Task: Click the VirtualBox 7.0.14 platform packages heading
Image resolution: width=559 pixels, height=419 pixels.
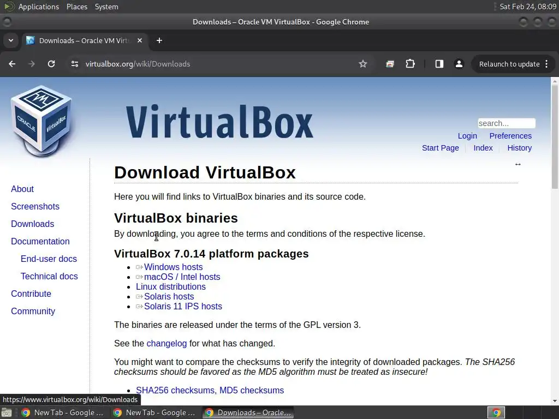Action: tap(211, 254)
